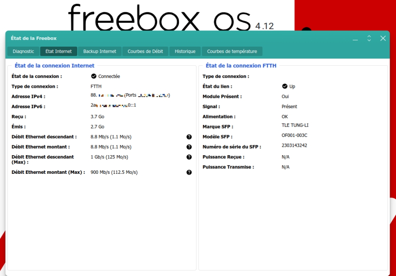The height and width of the screenshot is (276, 396).
Task: Close the État de la Freebox window
Action: (x=383, y=38)
